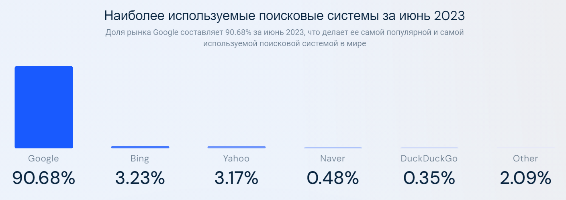Click the tall blue Google bar
The width and height of the screenshot is (566, 200).
(44, 107)
